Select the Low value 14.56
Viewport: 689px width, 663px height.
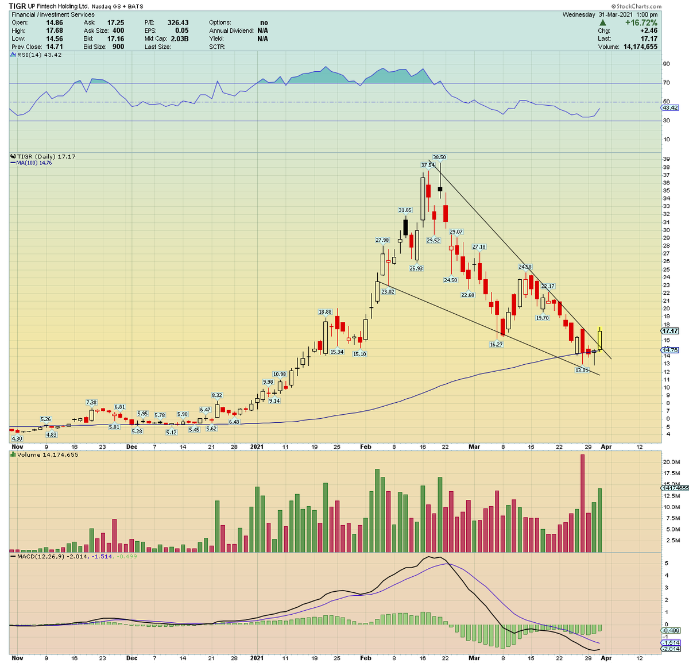(54, 39)
